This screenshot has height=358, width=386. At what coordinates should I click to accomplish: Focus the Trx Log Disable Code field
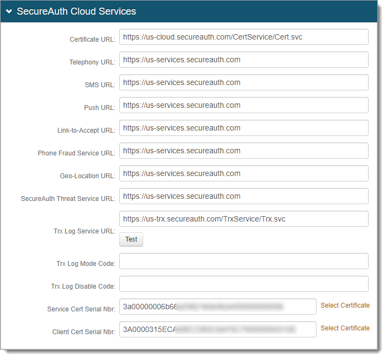pos(243,284)
